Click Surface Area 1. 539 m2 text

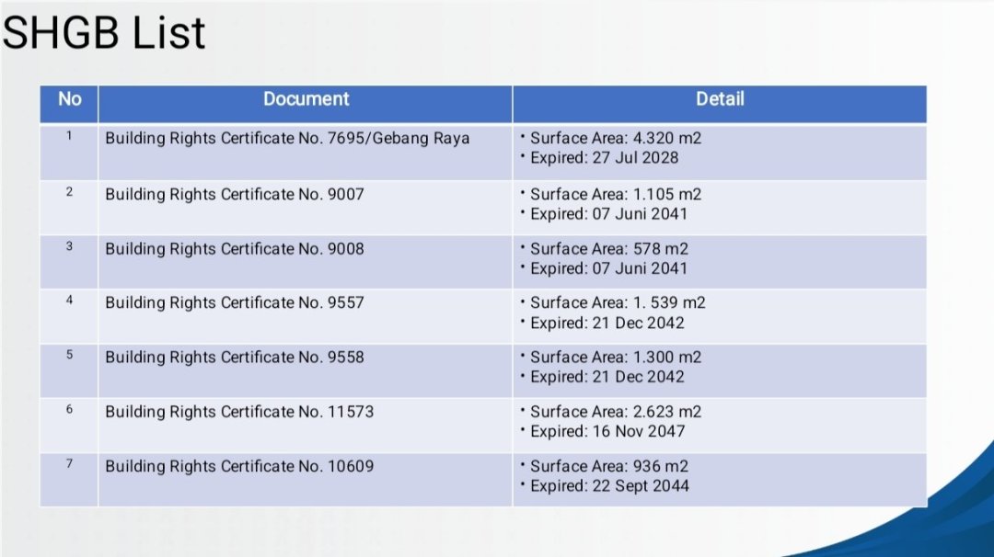click(618, 302)
